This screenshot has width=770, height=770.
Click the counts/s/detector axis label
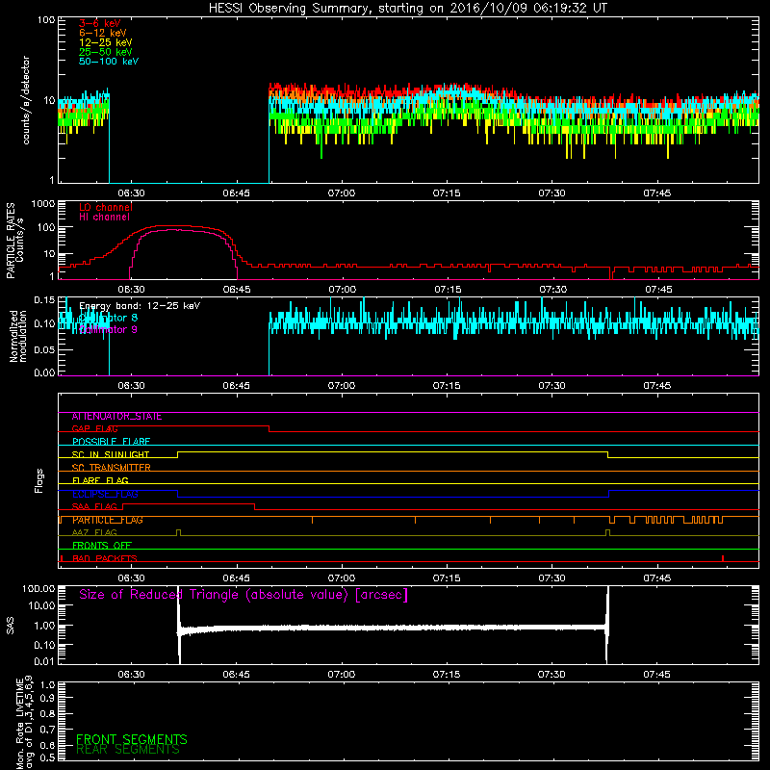(x=26, y=100)
